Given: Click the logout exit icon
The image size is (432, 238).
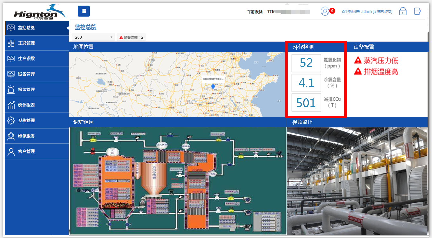Looking at the screenshot, I should coord(417,11).
